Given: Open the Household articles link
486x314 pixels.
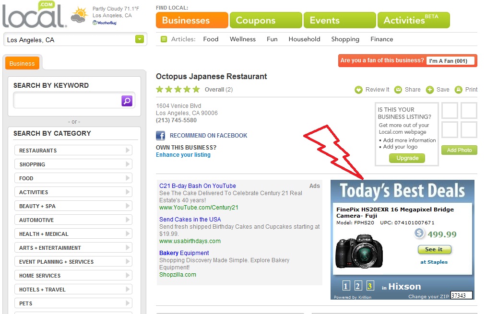Looking at the screenshot, I should tap(304, 39).
